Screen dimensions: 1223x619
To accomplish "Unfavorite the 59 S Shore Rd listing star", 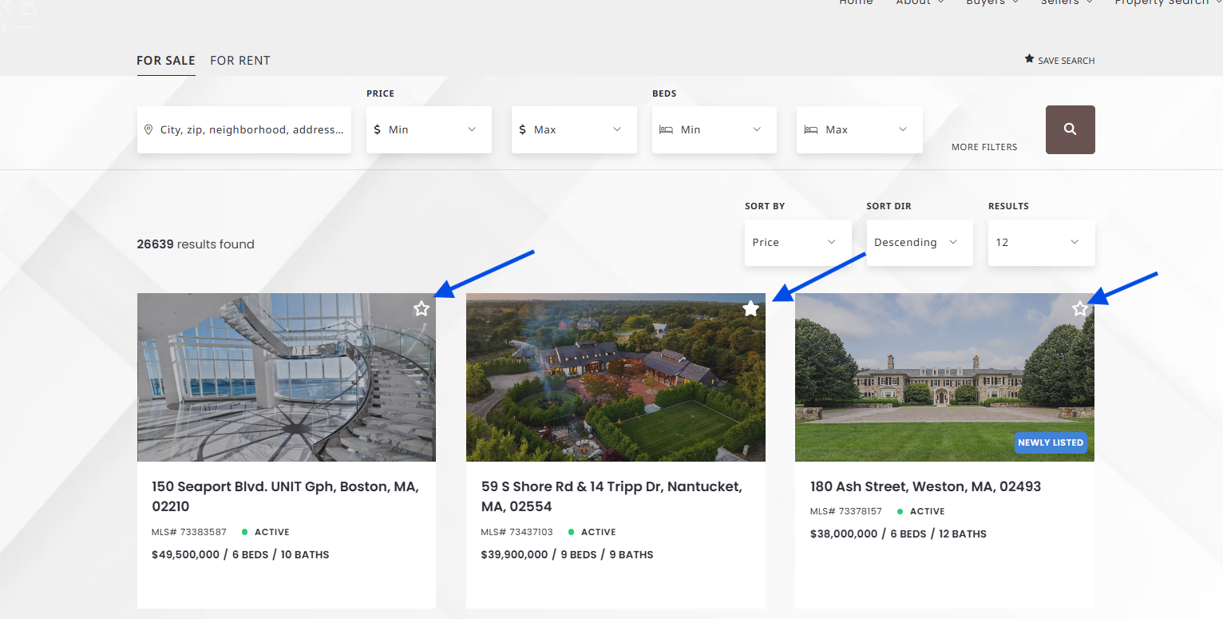I will click(x=750, y=308).
